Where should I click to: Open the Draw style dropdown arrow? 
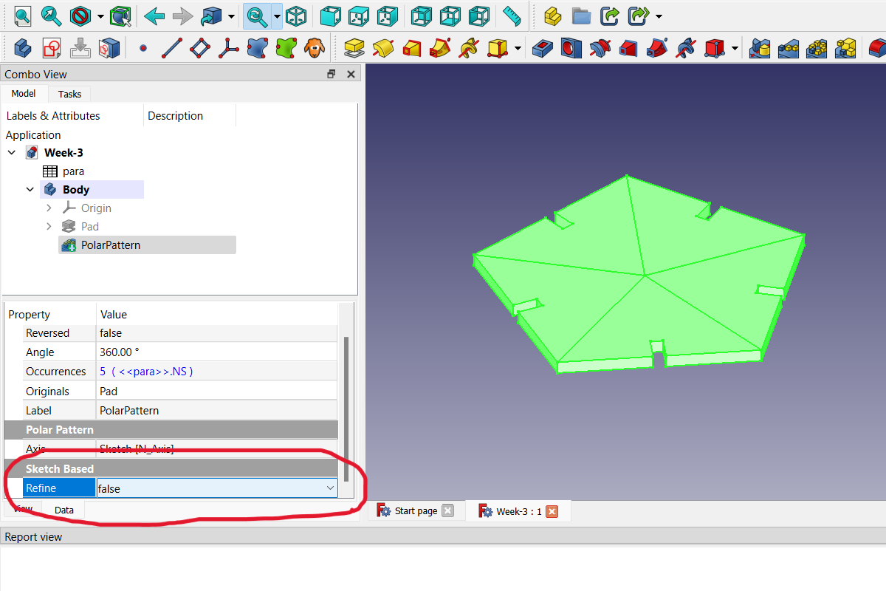click(100, 16)
